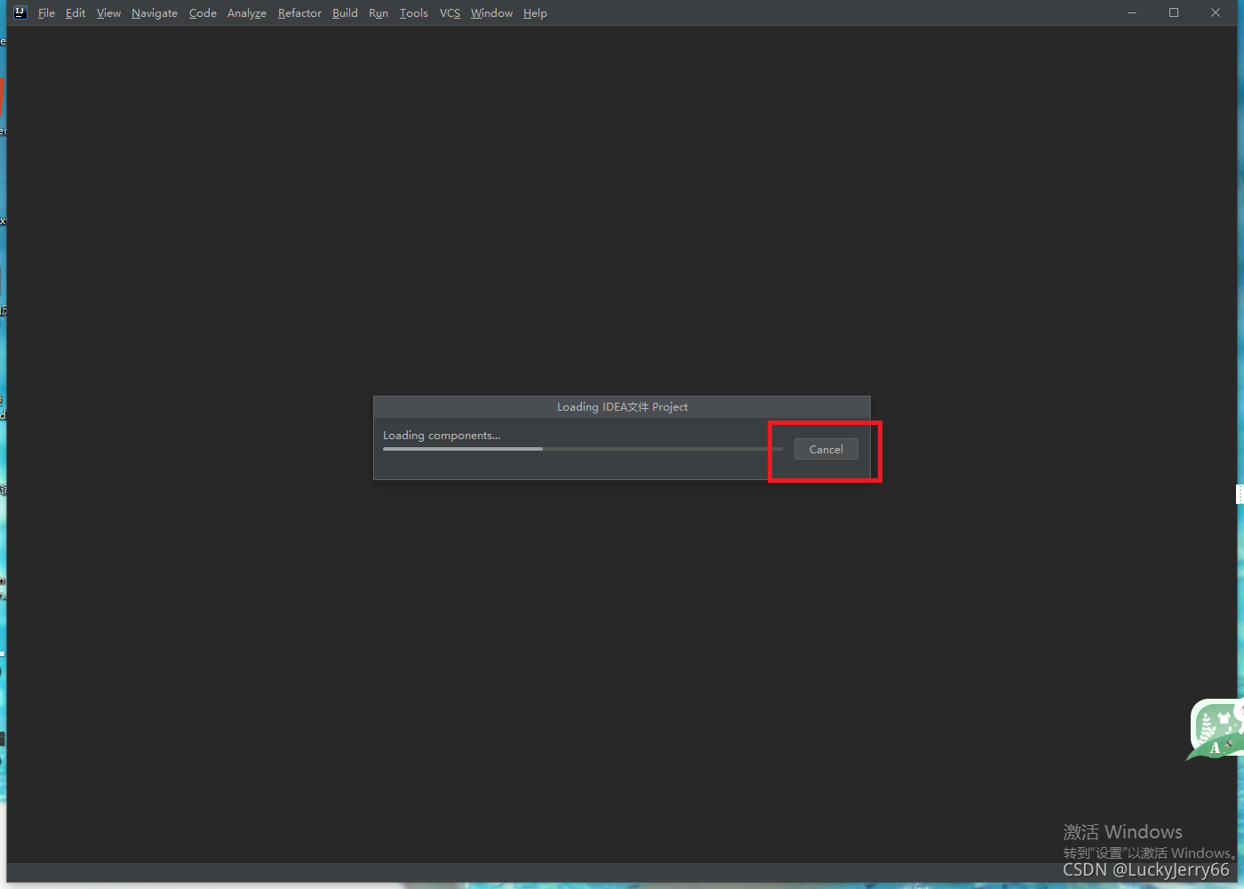Open the Navigate menu
This screenshot has height=889, width=1244.
155,13
